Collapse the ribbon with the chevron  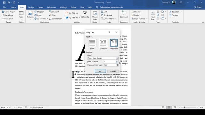tap(203, 22)
